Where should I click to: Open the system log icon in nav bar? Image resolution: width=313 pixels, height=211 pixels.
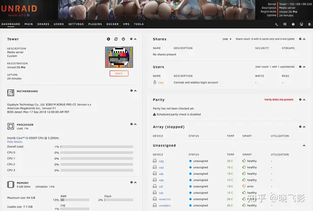pyautogui.click(x=310, y=24)
